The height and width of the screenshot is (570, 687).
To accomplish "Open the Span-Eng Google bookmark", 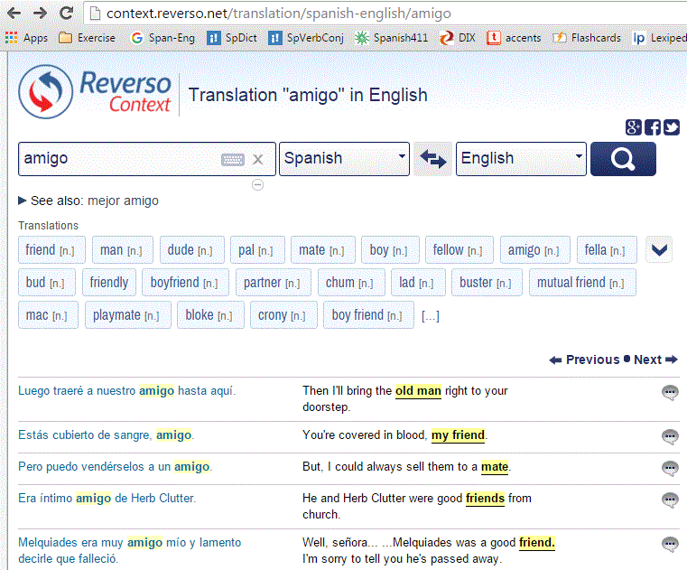I will point(162,38).
